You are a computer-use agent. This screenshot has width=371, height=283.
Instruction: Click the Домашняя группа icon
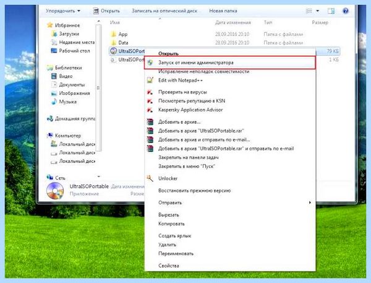pyautogui.click(x=50, y=118)
